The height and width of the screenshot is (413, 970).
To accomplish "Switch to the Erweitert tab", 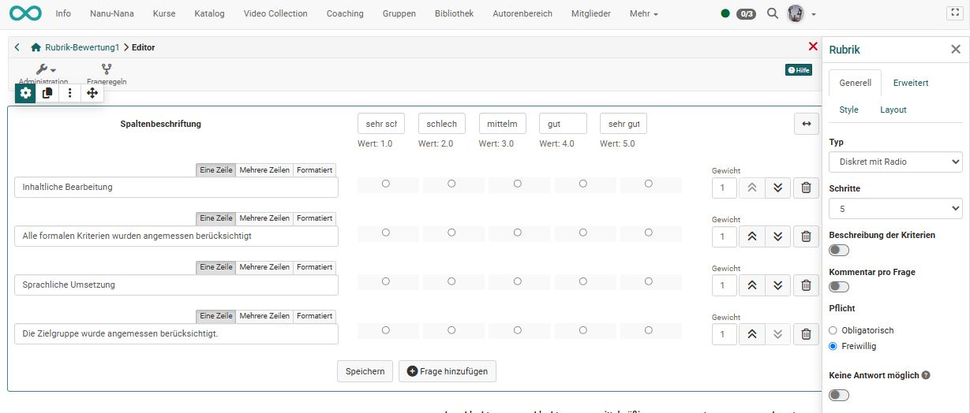I will point(911,83).
